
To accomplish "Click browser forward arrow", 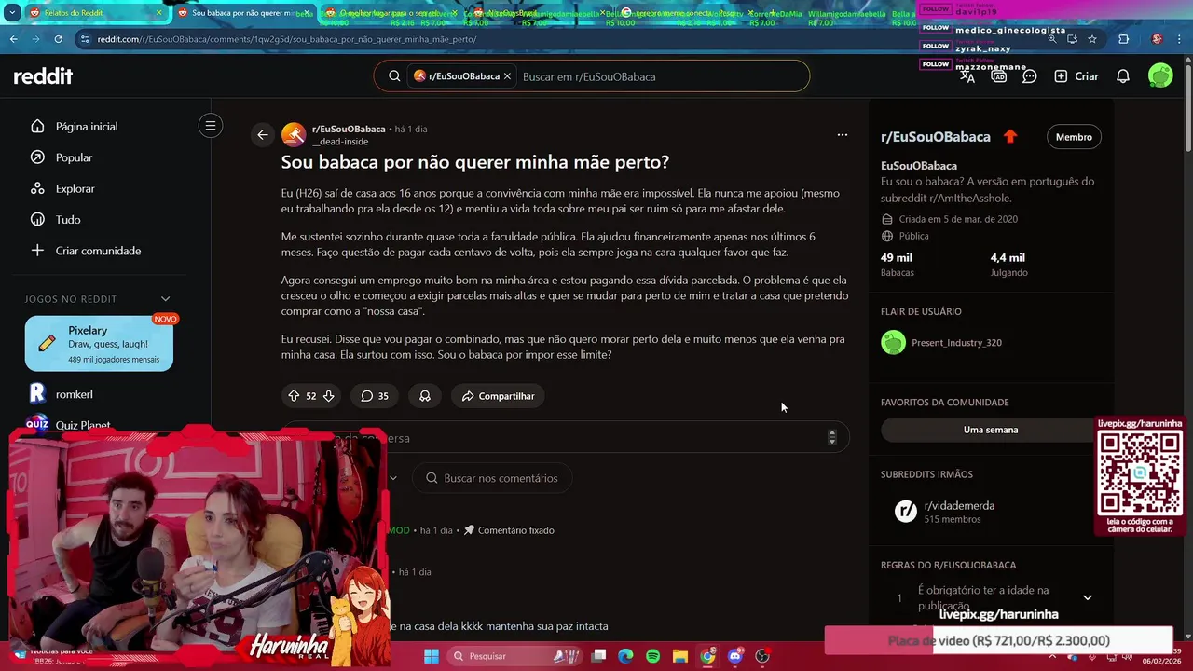I will [36, 39].
